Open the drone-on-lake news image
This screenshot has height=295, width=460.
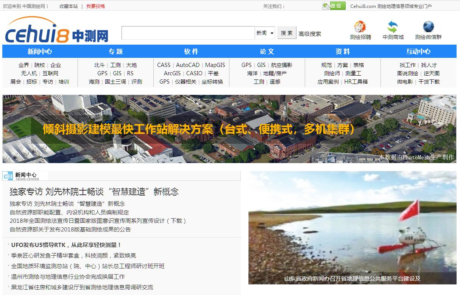[352, 227]
